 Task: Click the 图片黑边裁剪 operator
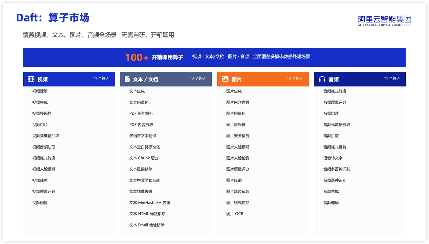click(x=238, y=192)
